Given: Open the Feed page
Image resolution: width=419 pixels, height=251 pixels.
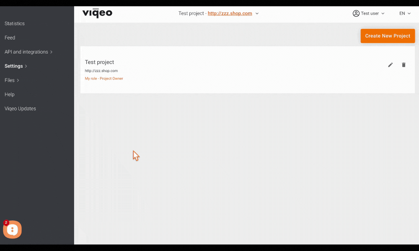Looking at the screenshot, I should click(x=10, y=38).
